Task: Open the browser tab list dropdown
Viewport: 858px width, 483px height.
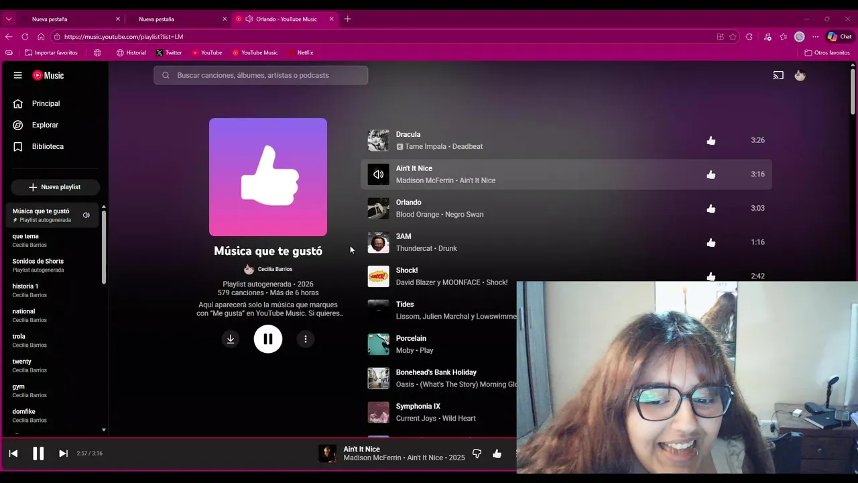Action: (9, 19)
